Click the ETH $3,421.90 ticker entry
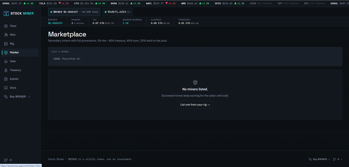This screenshot has height=167, width=349. pyautogui.click(x=90, y=3)
